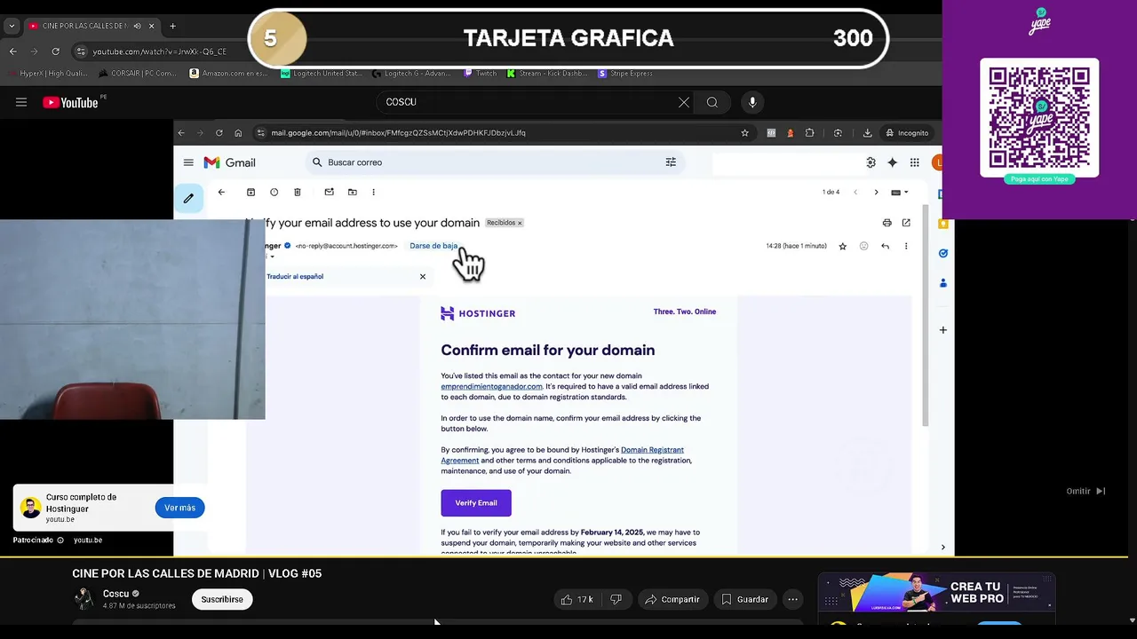
Task: Click the Darse de baja unsubscribe link
Action: [433, 246]
